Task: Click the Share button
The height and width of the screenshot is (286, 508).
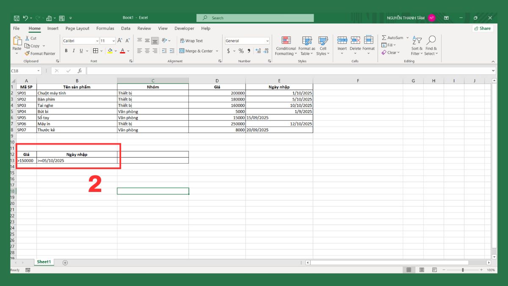Action: click(483, 28)
